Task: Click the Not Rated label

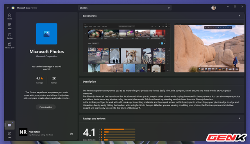Action: pyautogui.click(x=34, y=132)
